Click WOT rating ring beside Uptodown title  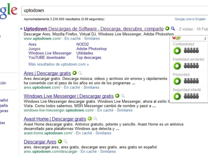[167, 28]
